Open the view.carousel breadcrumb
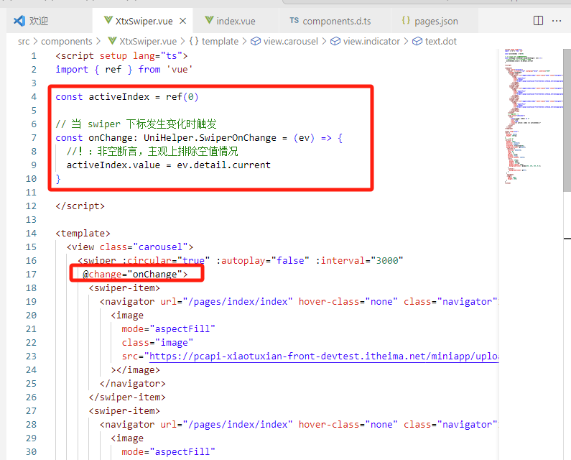The height and width of the screenshot is (460, 571). 291,41
